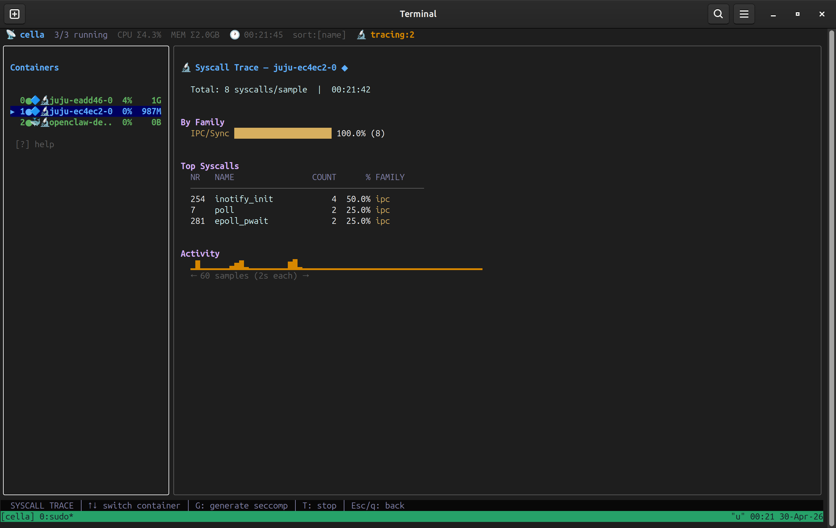Click the 4% CPU value of juju-eadd46-0
Screen dimensions: 836x528
(127, 100)
